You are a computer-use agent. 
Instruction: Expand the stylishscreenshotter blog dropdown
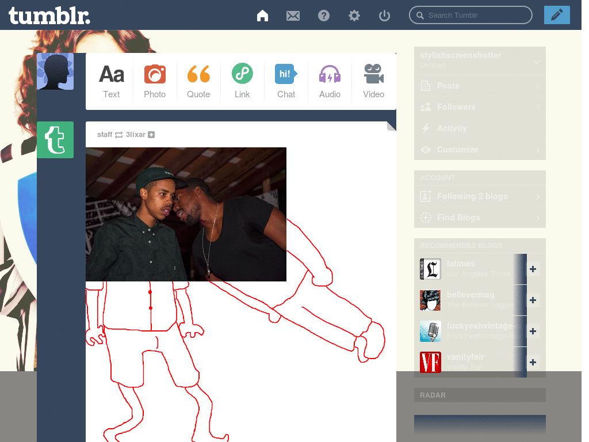(x=537, y=62)
